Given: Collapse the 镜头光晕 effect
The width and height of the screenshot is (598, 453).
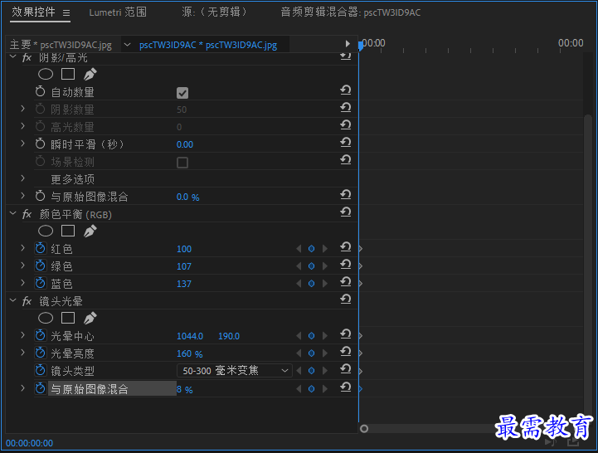Looking at the screenshot, I should coord(13,300).
